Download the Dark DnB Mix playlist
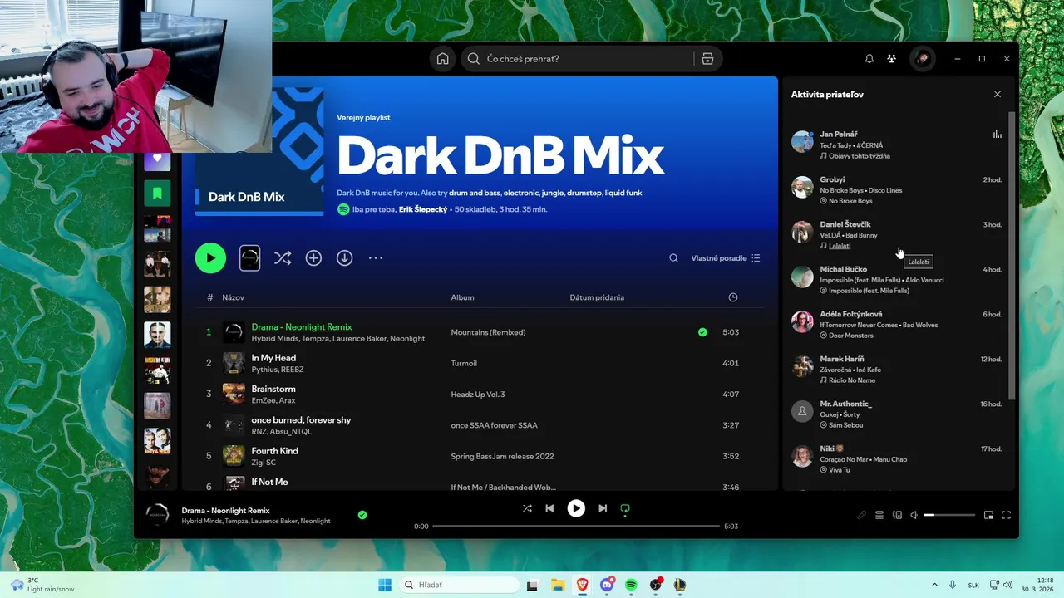Viewport: 1064px width, 598px height. pos(344,258)
